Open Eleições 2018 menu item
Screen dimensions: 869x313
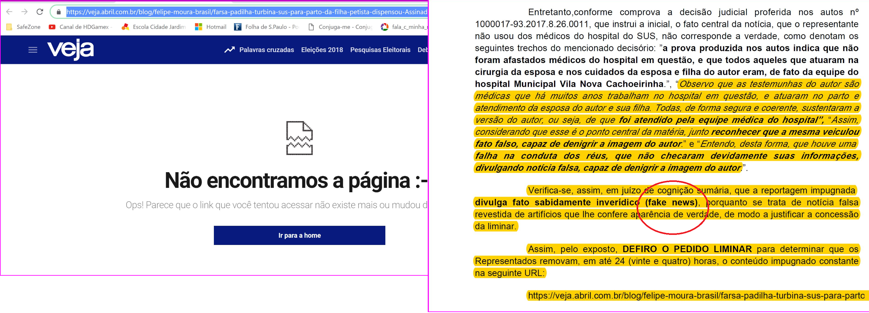coord(322,50)
